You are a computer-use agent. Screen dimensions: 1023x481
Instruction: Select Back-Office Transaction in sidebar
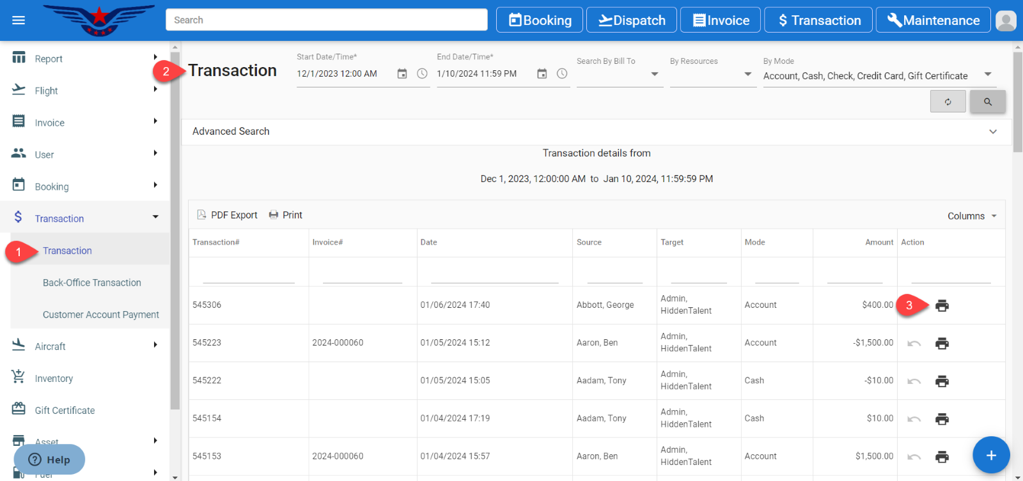(92, 282)
